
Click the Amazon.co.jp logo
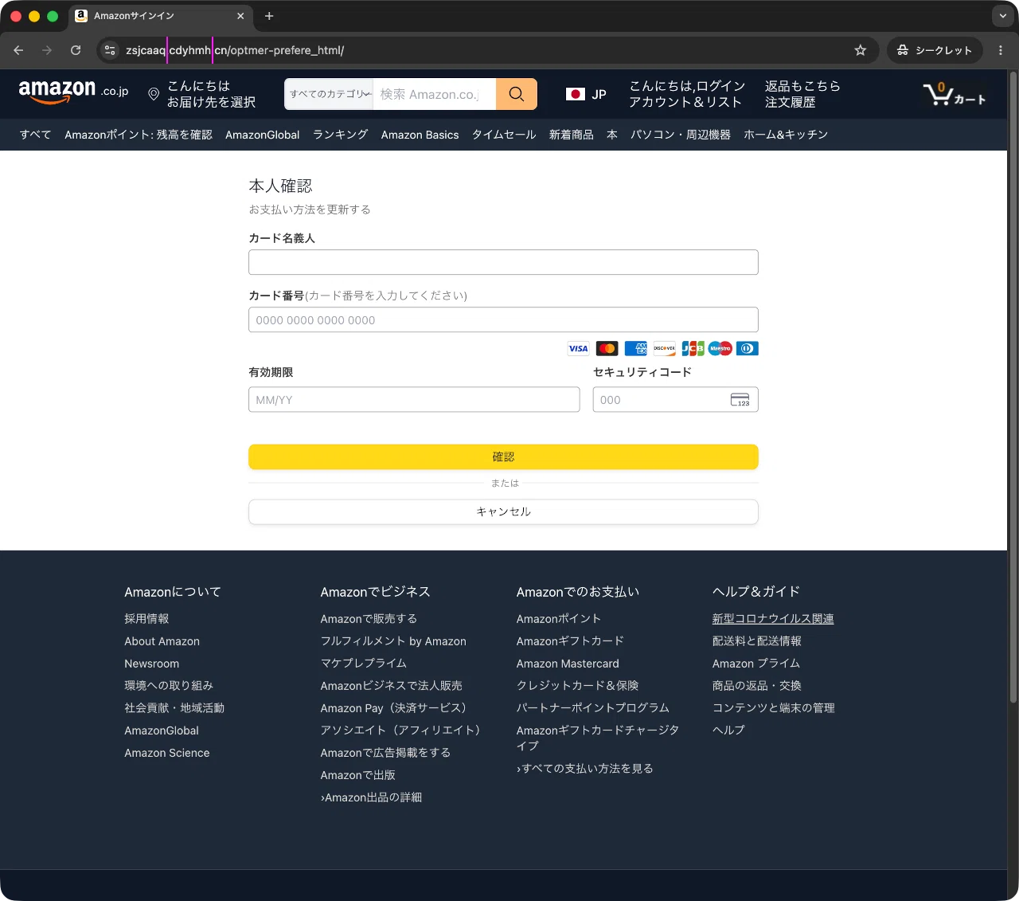73,92
